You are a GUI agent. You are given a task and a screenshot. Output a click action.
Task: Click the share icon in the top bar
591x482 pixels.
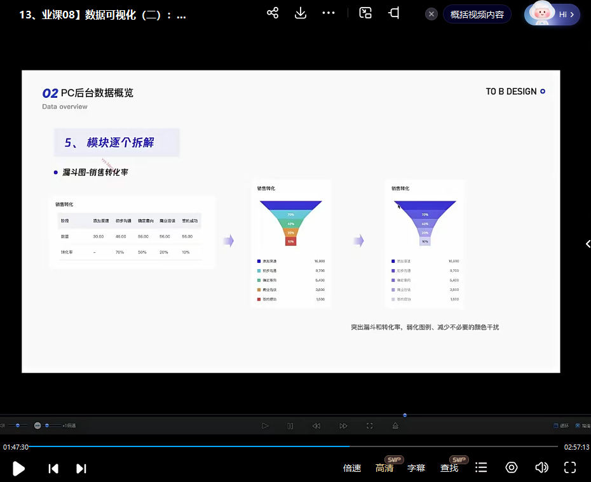pyautogui.click(x=273, y=13)
